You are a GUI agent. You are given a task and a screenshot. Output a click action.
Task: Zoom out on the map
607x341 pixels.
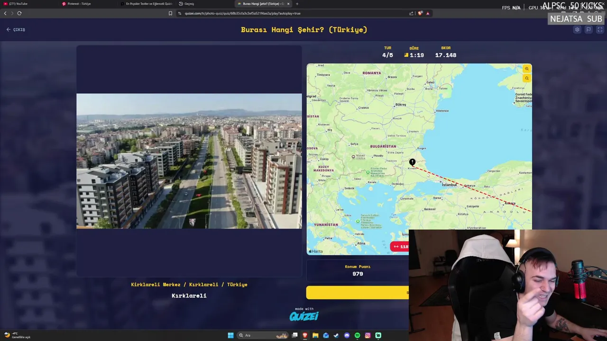coord(527,78)
